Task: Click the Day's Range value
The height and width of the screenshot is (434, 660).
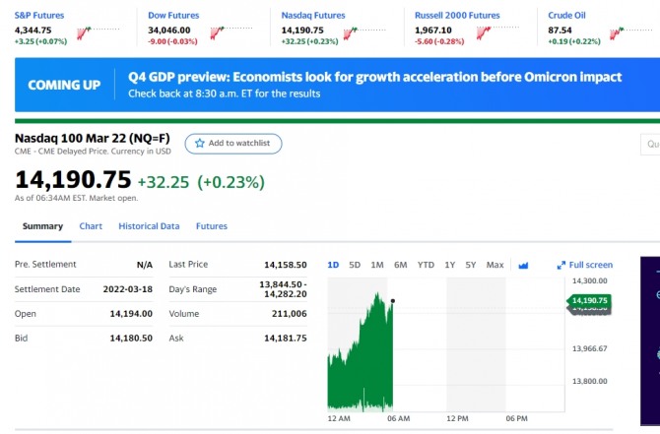Action: pos(283,289)
